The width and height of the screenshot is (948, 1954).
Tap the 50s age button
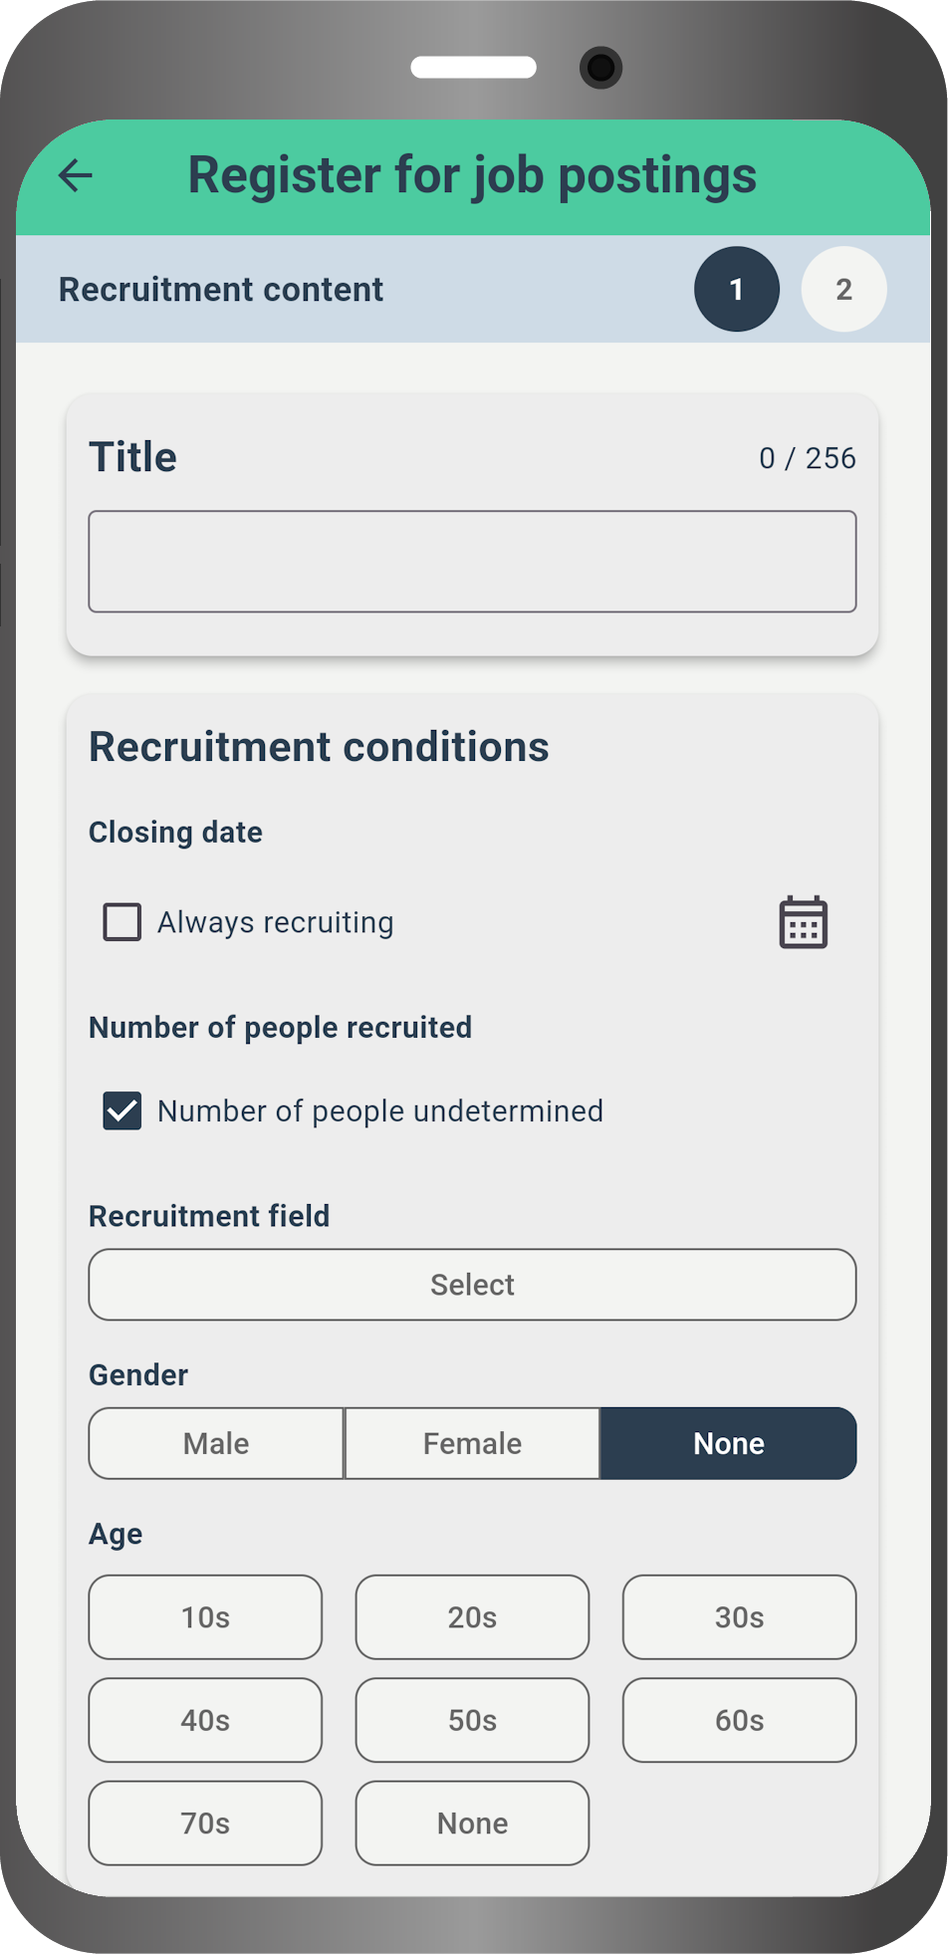[472, 1720]
